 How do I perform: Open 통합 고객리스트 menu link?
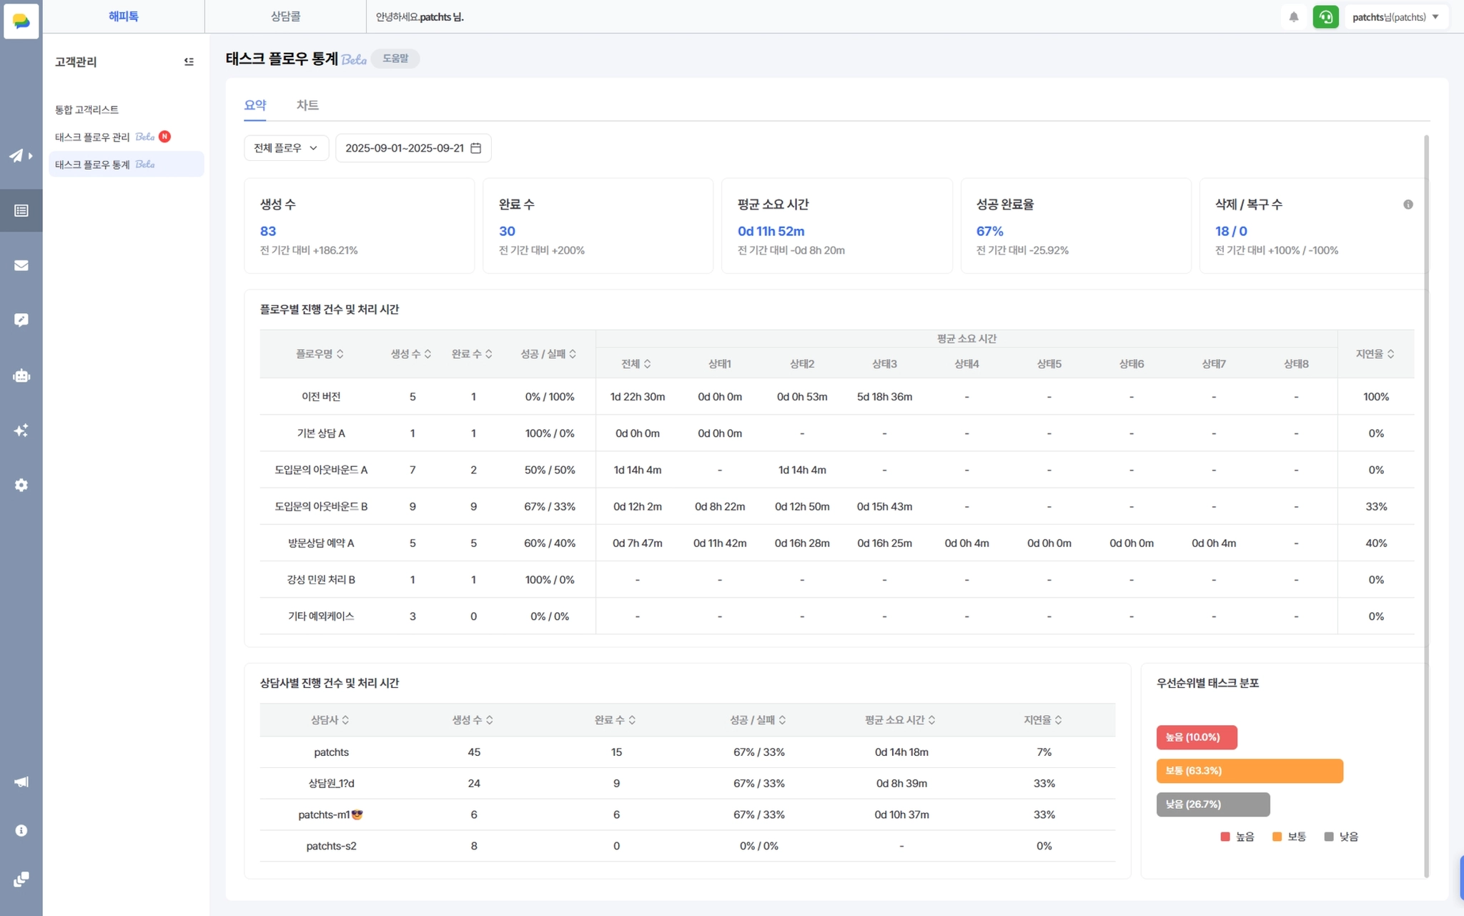[86, 109]
